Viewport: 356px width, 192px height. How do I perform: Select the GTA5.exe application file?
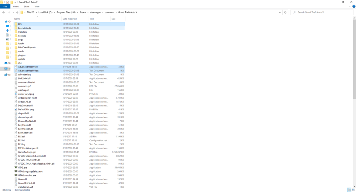(22, 168)
